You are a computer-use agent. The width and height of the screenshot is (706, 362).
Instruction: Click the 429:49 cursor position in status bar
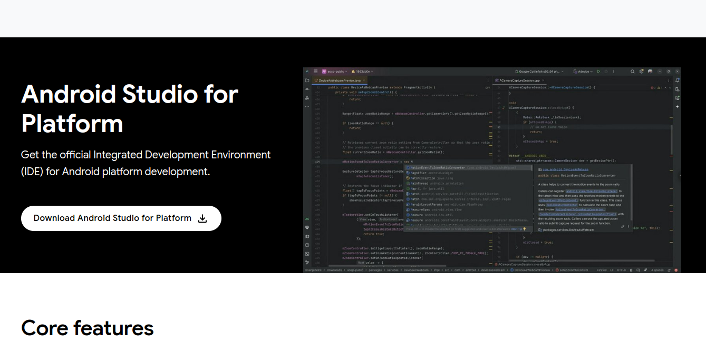pos(602,270)
